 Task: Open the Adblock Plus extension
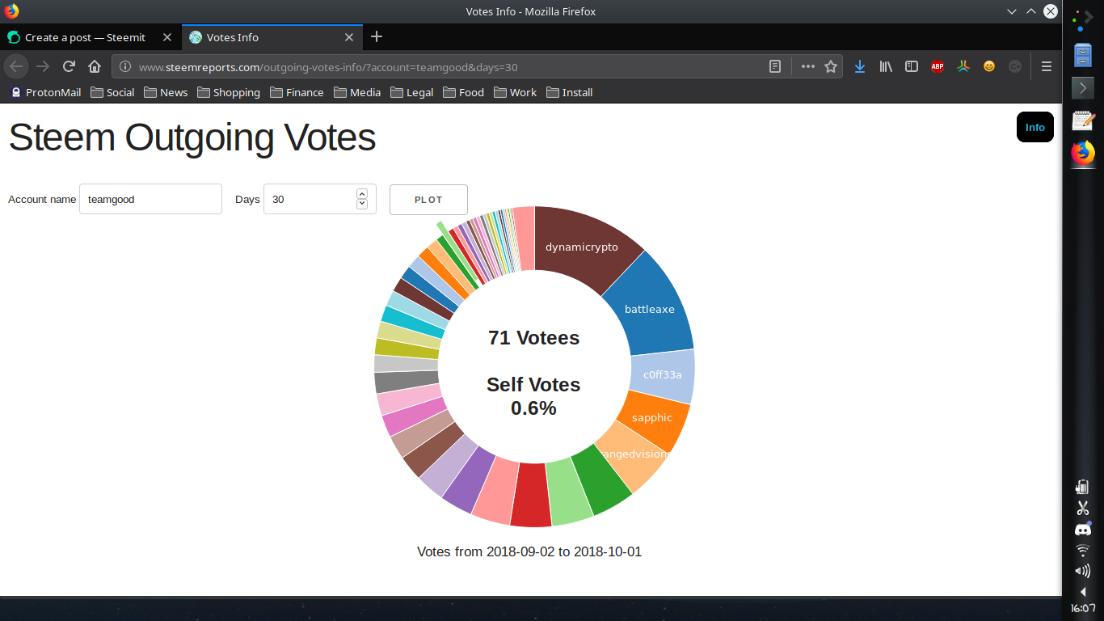coord(938,66)
